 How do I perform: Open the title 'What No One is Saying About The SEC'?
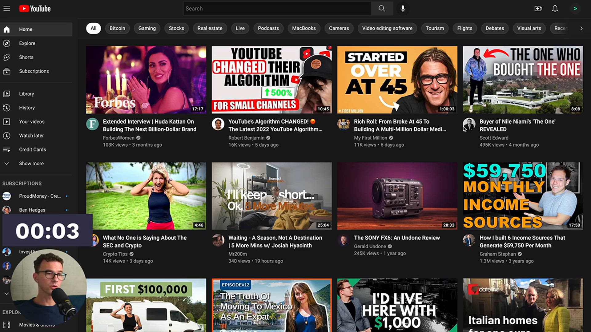coord(145,242)
